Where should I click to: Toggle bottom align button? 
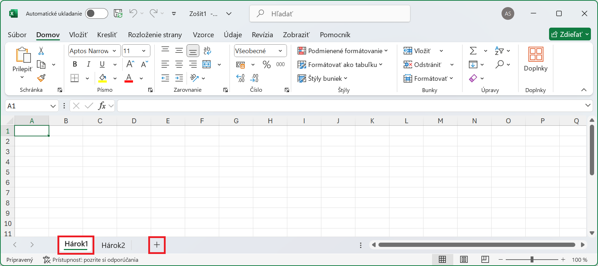click(193, 51)
